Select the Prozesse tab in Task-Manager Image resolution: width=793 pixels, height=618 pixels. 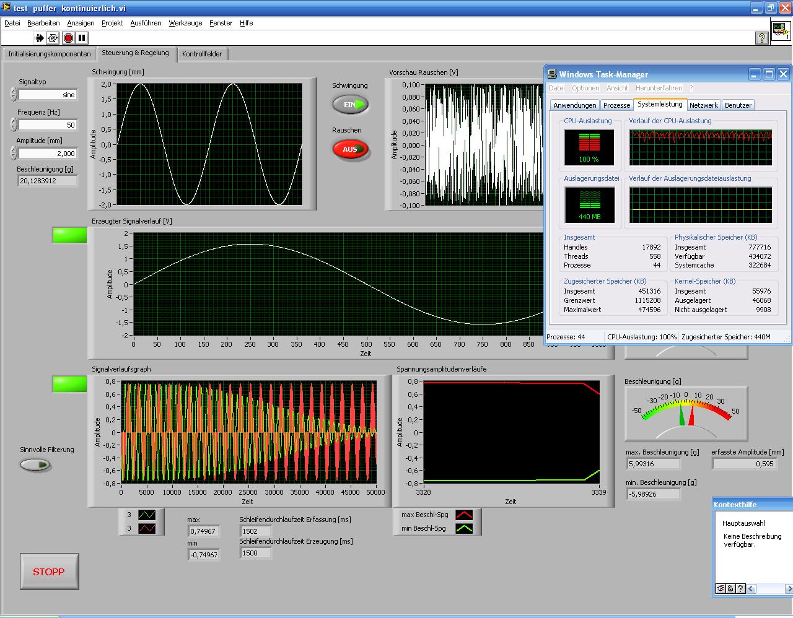point(616,105)
